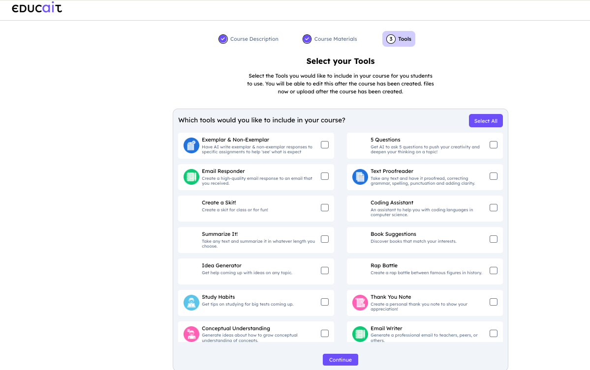Tick the Summarize It! checkbox
This screenshot has width=590, height=370.
pyautogui.click(x=325, y=239)
